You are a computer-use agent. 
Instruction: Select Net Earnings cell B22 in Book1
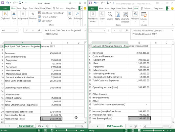pos(51,119)
